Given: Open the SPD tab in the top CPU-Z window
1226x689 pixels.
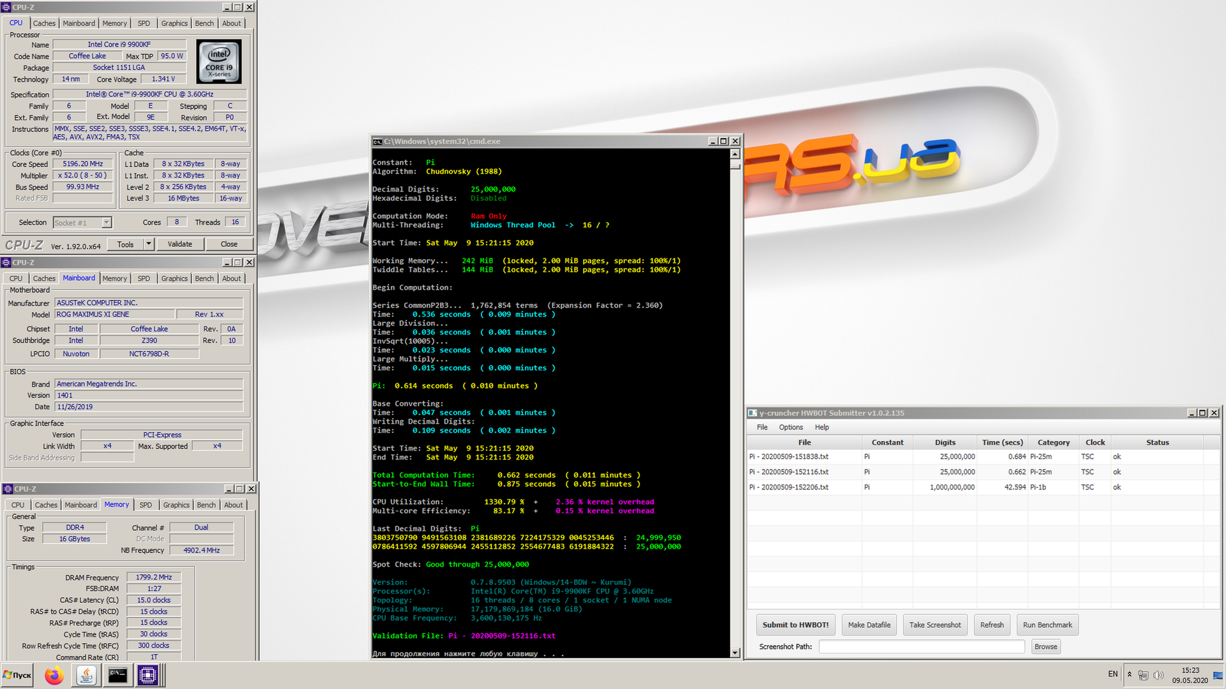Looking at the screenshot, I should click(x=144, y=23).
